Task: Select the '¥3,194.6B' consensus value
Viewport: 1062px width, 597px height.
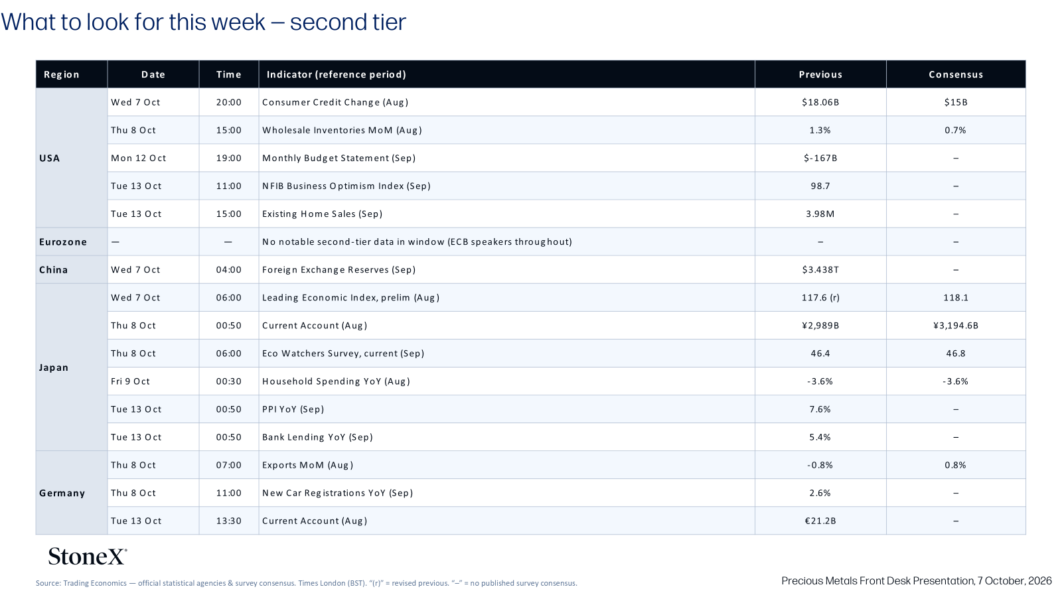Action: coord(956,325)
